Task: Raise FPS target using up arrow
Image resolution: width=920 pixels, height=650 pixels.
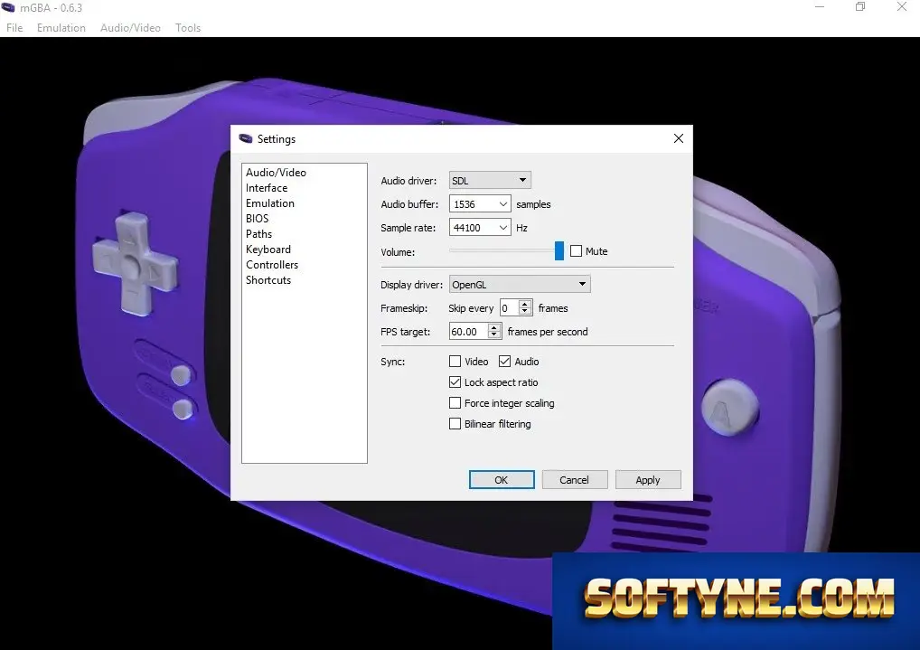Action: [494, 327]
